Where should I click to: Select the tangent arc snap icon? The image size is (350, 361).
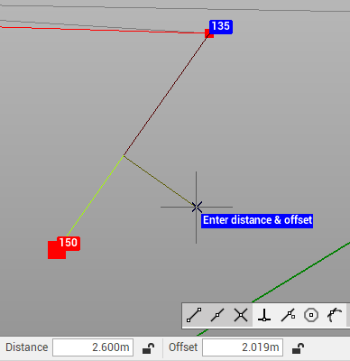coord(335,315)
